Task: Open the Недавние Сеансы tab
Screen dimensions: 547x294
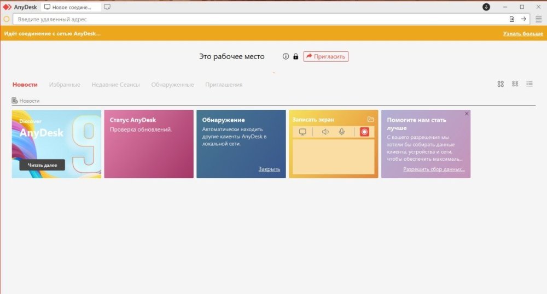Action: point(115,85)
